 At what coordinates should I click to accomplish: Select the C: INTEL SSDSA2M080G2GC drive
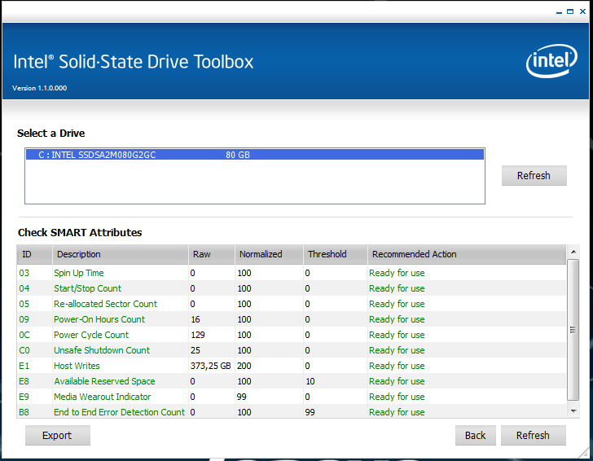tap(255, 155)
